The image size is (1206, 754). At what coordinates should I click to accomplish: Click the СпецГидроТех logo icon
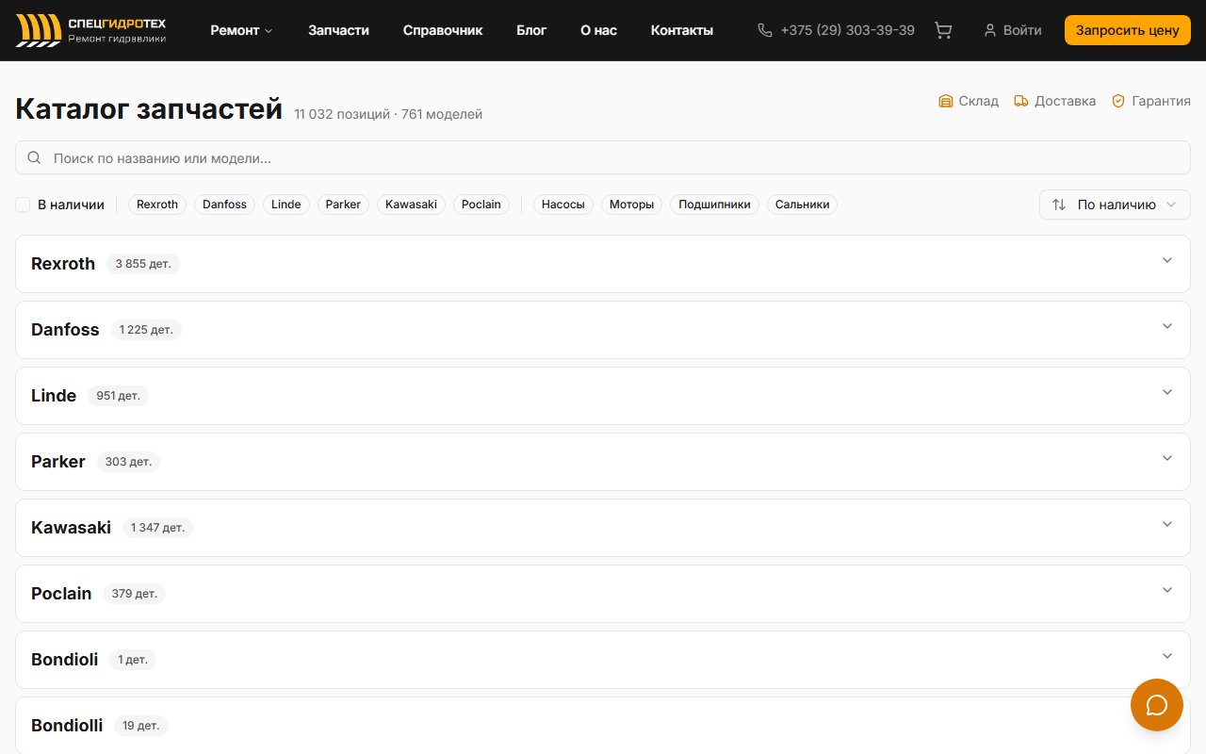point(39,30)
